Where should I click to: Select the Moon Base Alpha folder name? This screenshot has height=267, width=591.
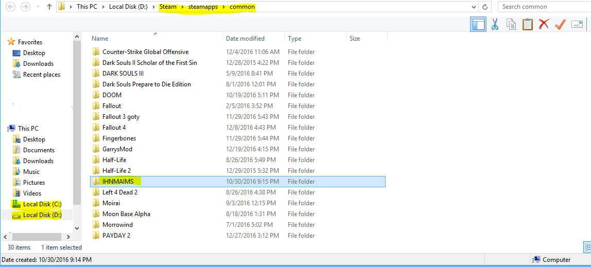click(x=126, y=214)
